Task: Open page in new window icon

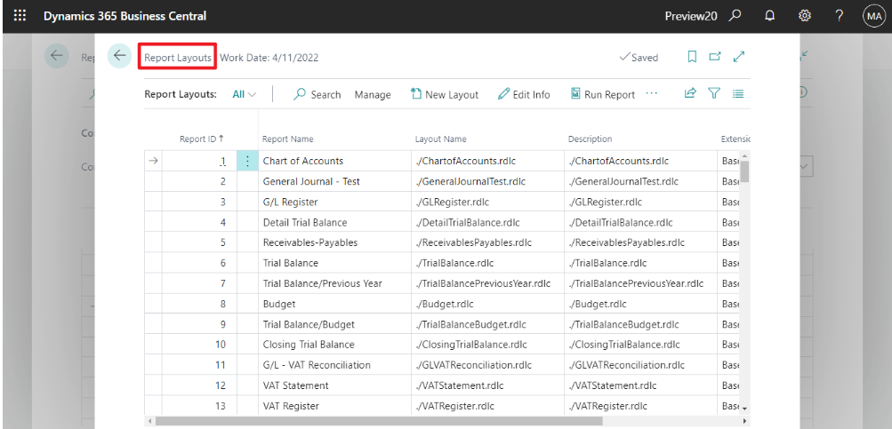Action: 715,57
